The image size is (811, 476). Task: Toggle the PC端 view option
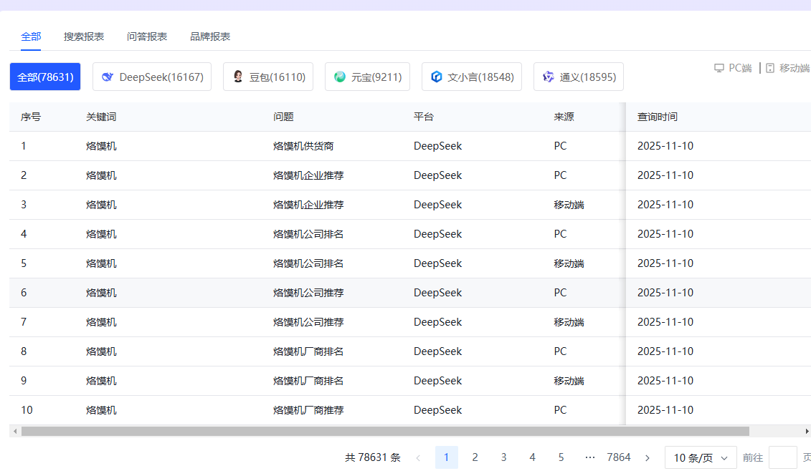(x=733, y=67)
